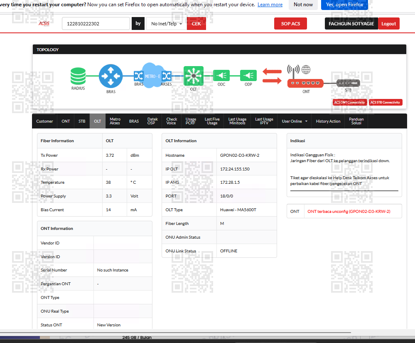Open the Usage PCRF tab

click(191, 121)
